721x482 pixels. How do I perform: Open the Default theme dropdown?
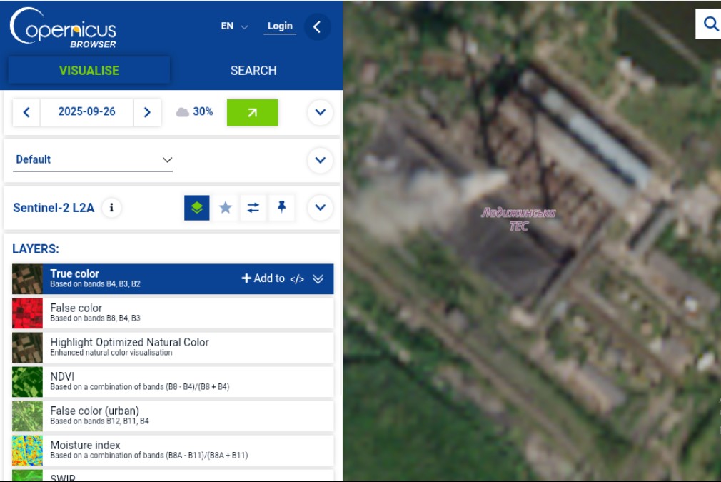pos(94,160)
